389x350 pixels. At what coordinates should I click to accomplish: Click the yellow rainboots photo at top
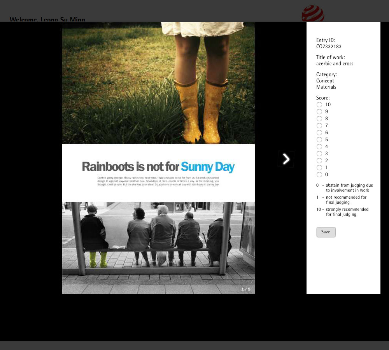158,83
